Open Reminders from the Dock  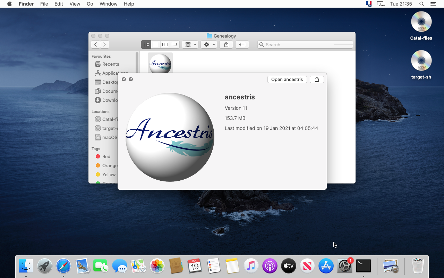pos(213,266)
